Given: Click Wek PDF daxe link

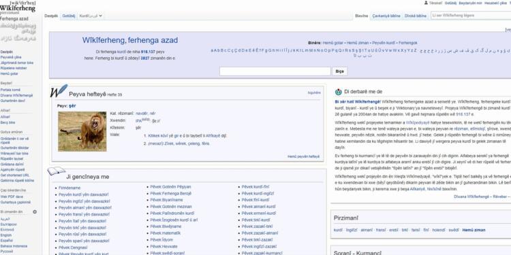Looking at the screenshot, I should point(12,197).
